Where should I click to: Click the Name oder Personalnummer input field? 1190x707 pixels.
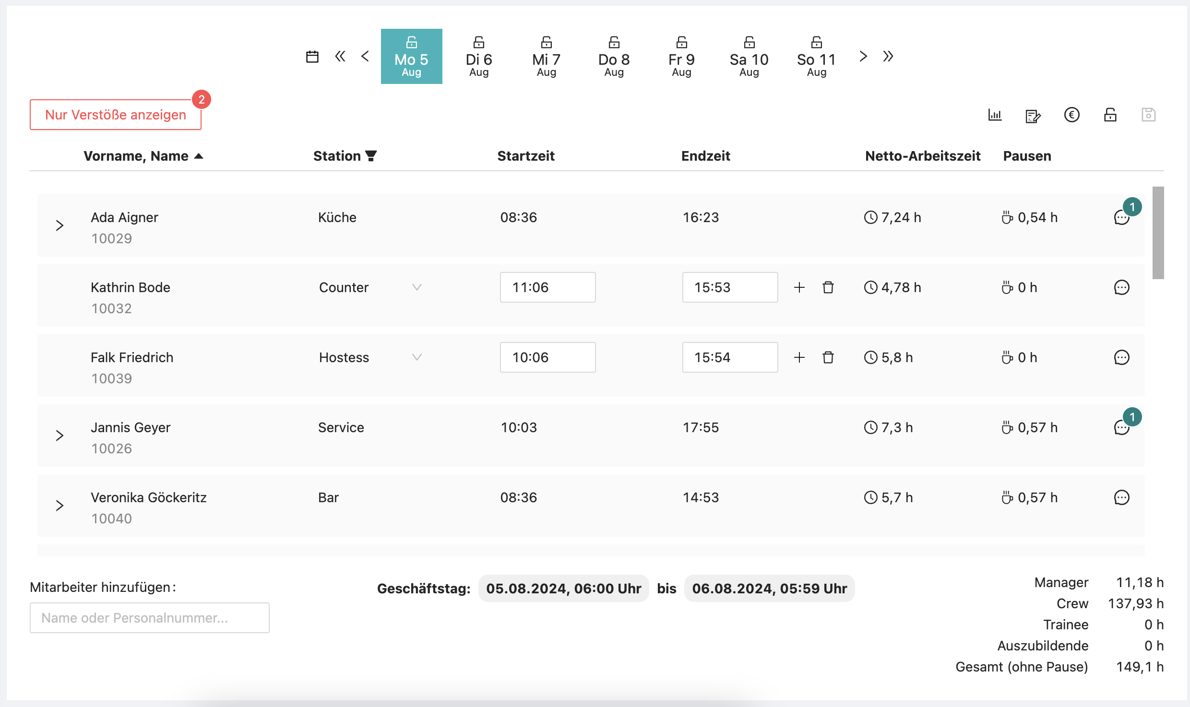[149, 618]
